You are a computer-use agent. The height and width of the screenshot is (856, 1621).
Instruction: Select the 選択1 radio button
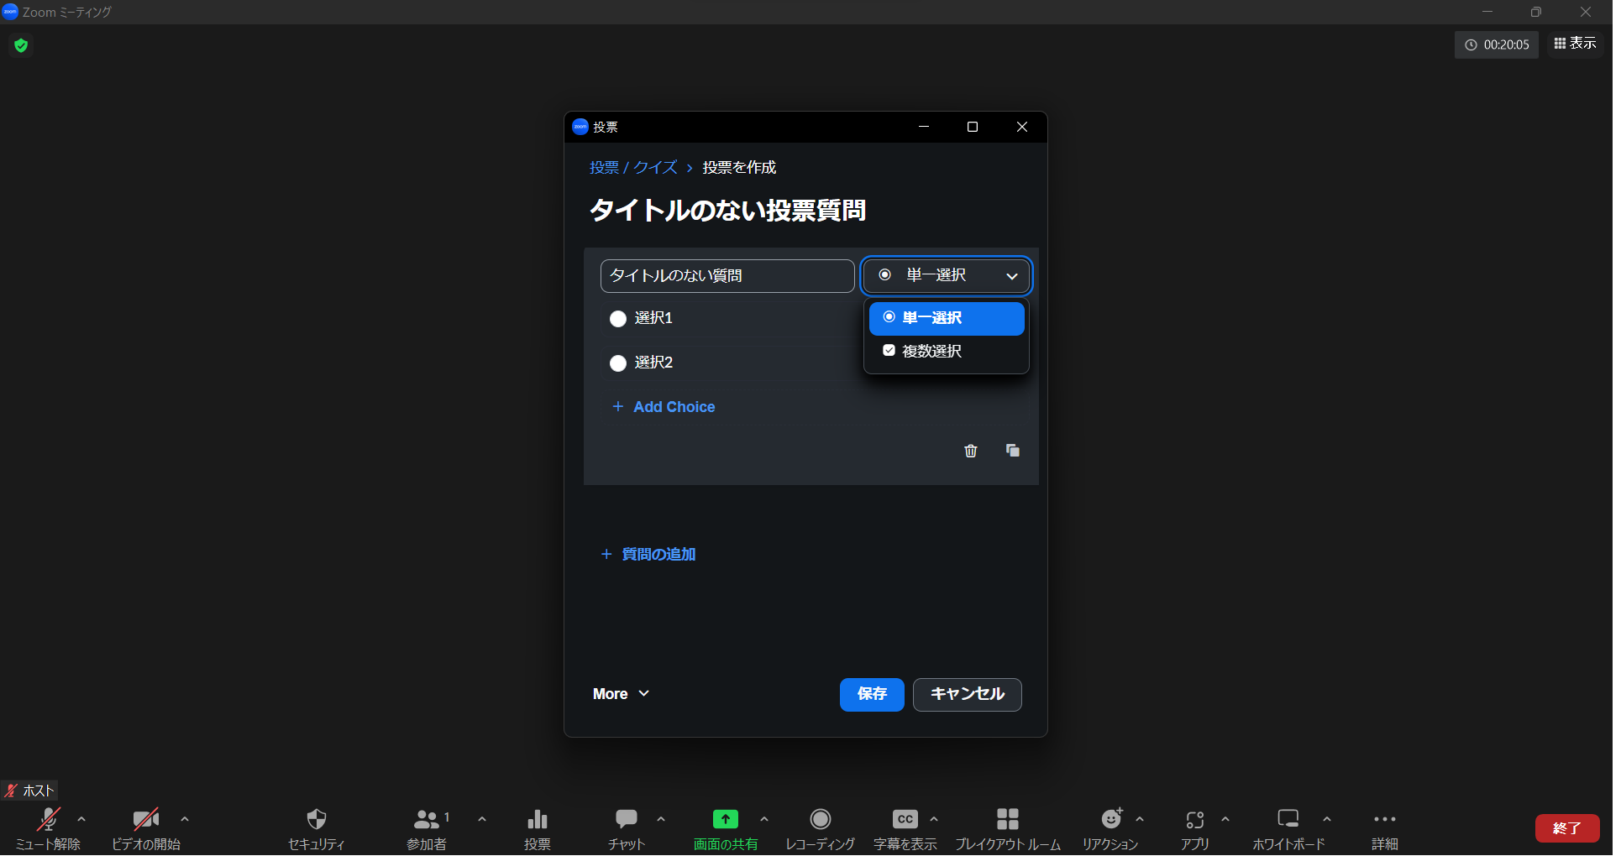tap(618, 319)
